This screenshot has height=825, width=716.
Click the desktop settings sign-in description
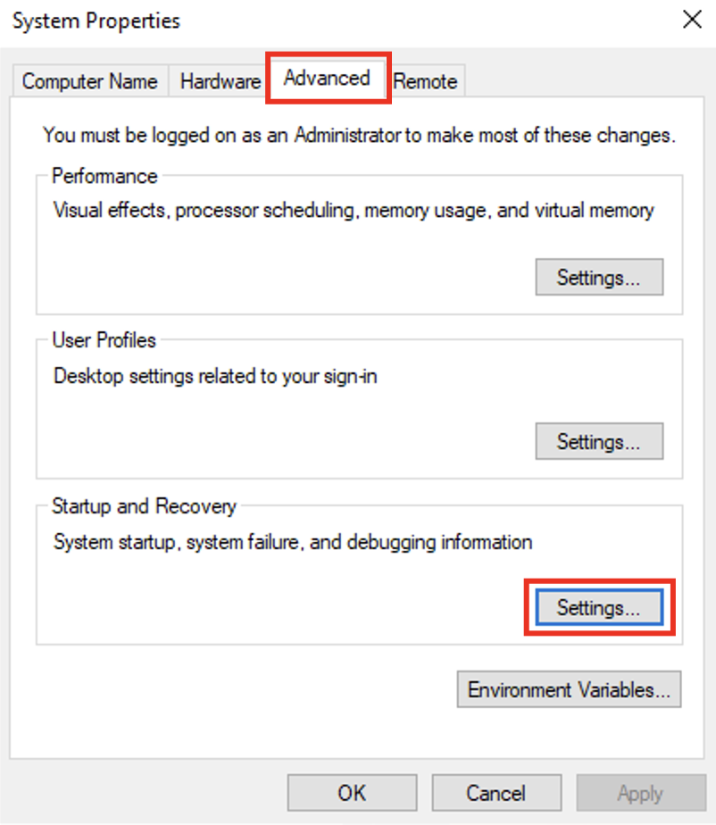click(215, 376)
